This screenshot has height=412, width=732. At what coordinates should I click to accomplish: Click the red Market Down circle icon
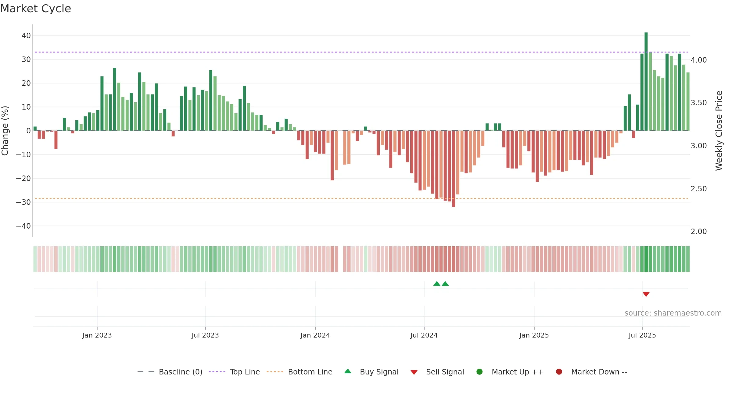click(x=559, y=372)
